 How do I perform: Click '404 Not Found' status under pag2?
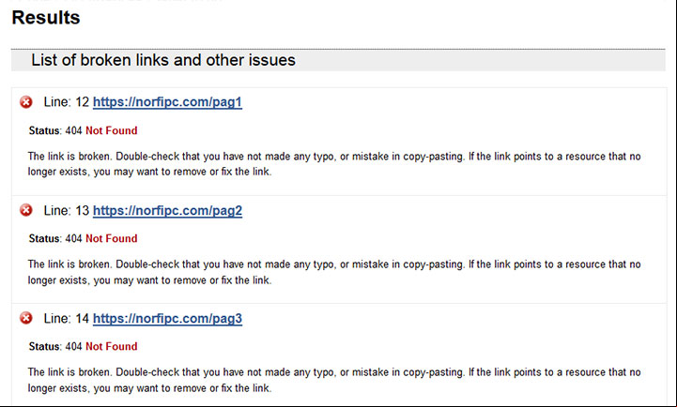101,238
